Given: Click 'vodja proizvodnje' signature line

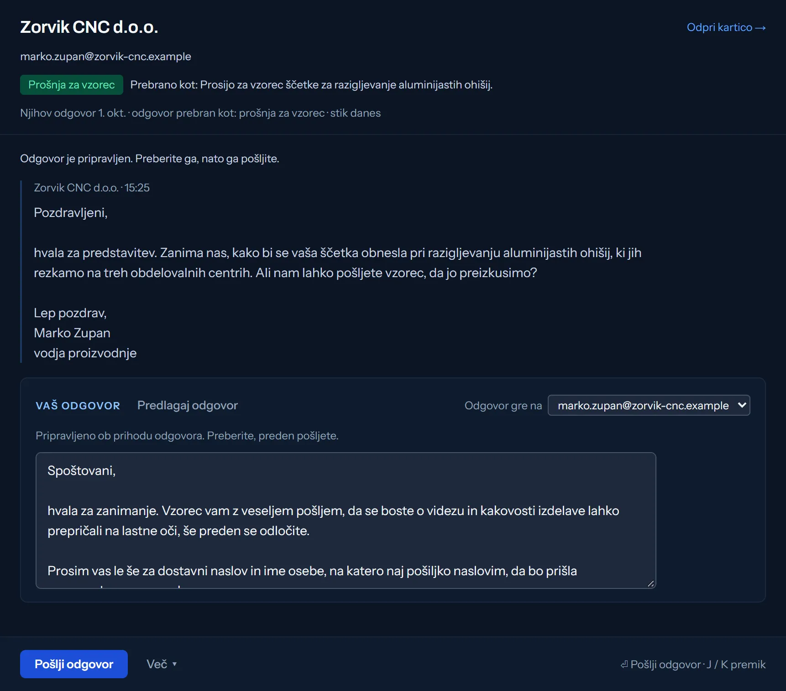Looking at the screenshot, I should [x=85, y=353].
